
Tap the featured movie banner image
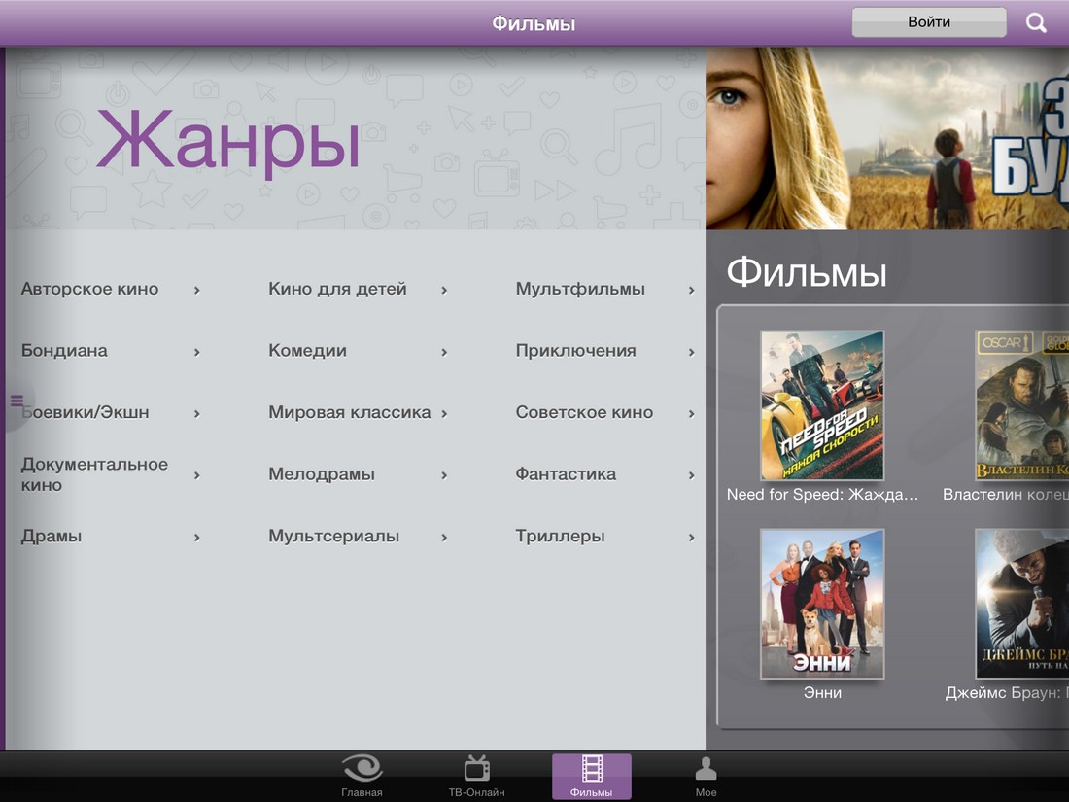887,138
